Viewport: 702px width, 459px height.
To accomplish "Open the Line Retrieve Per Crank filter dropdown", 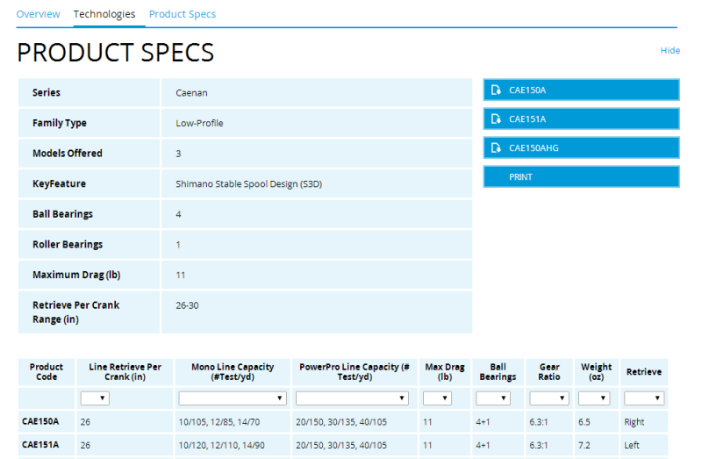I will coord(95,398).
